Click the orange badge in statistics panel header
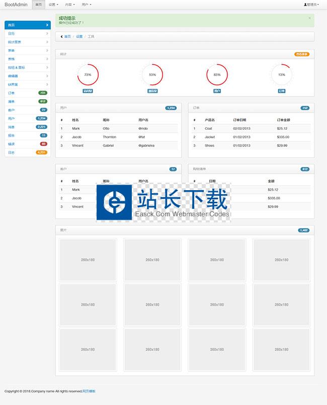This screenshot has height=405, width=327. [302, 54]
